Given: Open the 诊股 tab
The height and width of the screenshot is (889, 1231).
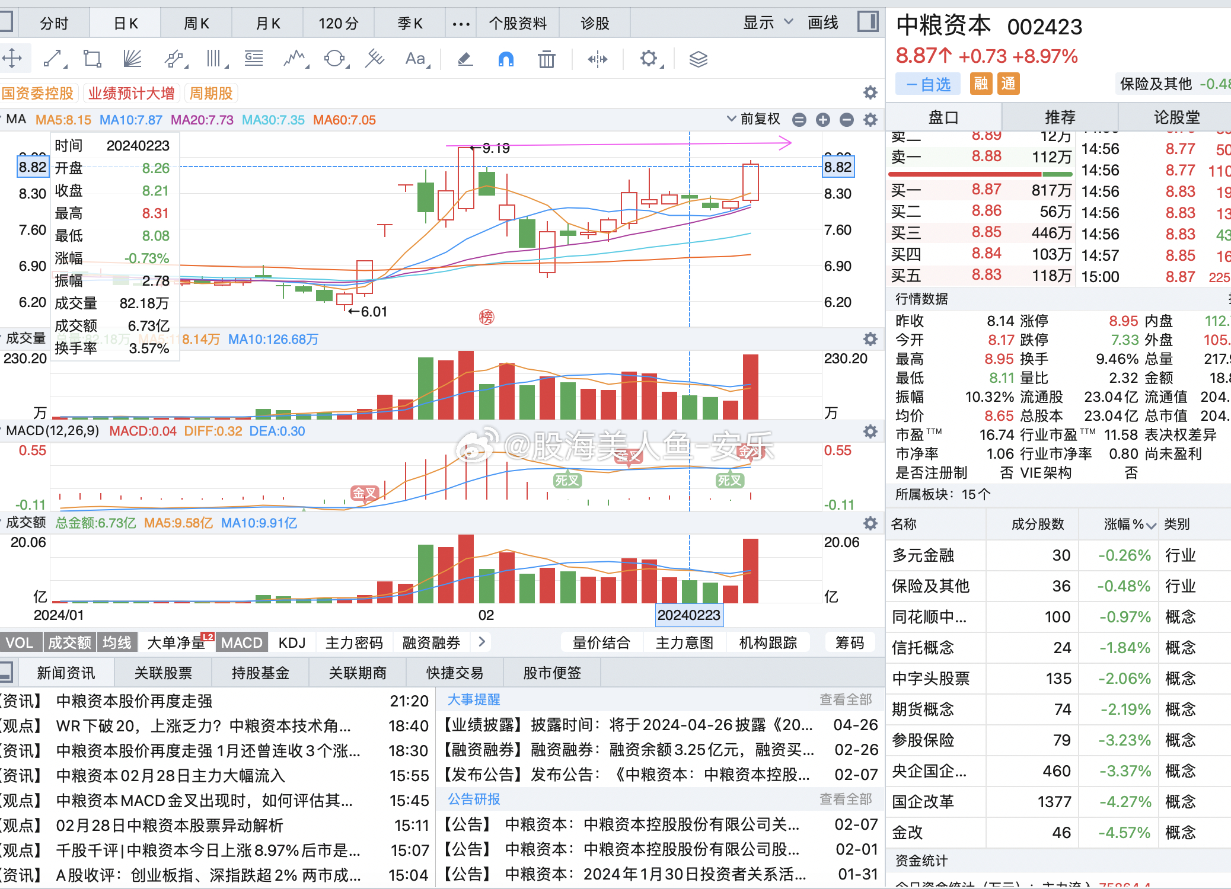Looking at the screenshot, I should tap(595, 23).
